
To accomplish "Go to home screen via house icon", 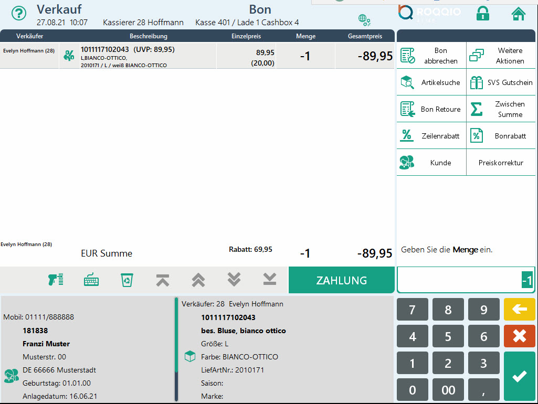I will click(518, 14).
